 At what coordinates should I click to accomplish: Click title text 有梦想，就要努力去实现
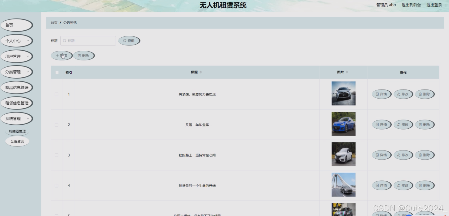coord(197,94)
